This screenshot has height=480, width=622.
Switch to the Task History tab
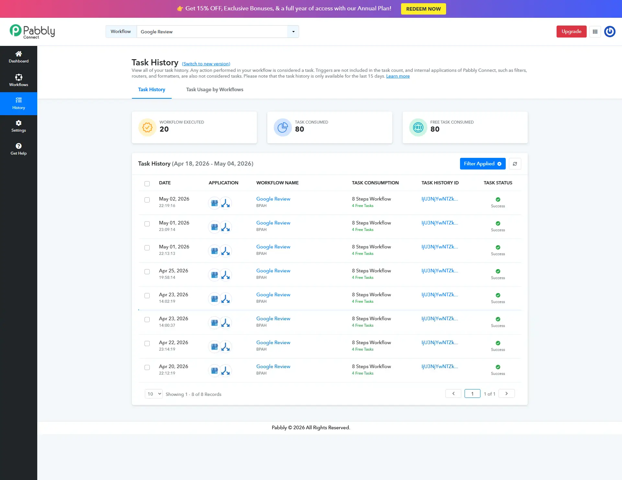tap(152, 90)
